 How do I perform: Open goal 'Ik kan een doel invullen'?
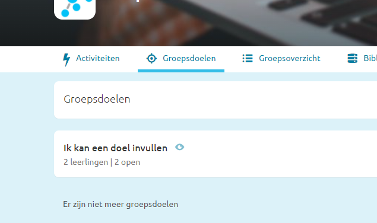tap(115, 148)
